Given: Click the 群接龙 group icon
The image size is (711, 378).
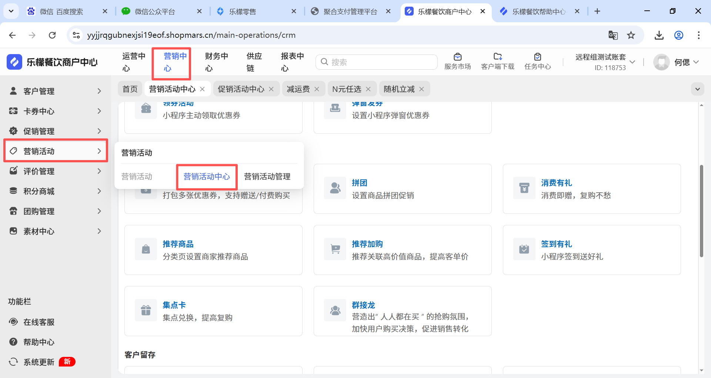Looking at the screenshot, I should [335, 311].
